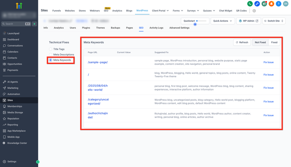
Task: Expand the Forms dropdown
Action: [x=178, y=11]
